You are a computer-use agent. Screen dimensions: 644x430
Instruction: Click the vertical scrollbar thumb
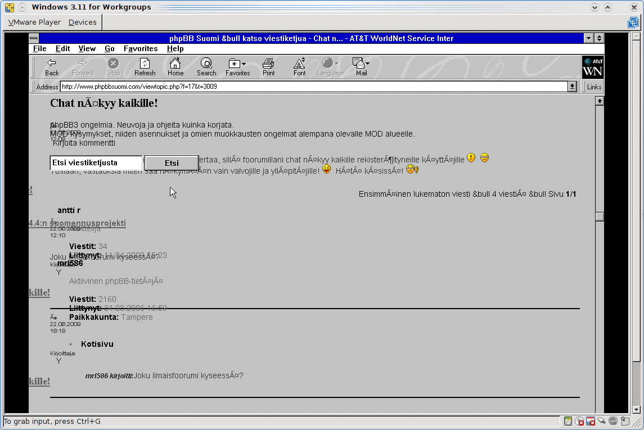point(600,216)
